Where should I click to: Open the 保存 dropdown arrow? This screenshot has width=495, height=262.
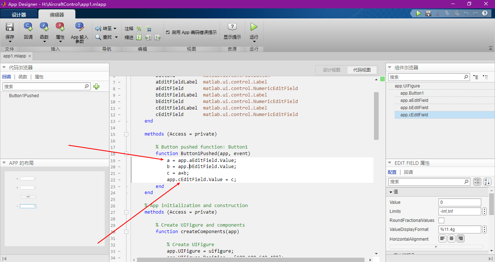coord(10,42)
